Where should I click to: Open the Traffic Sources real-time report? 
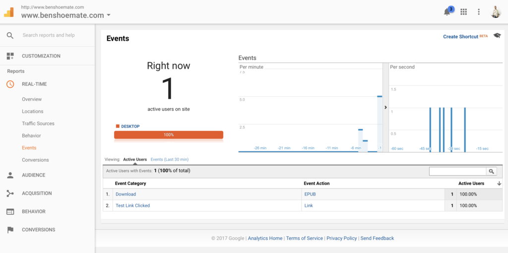38,124
